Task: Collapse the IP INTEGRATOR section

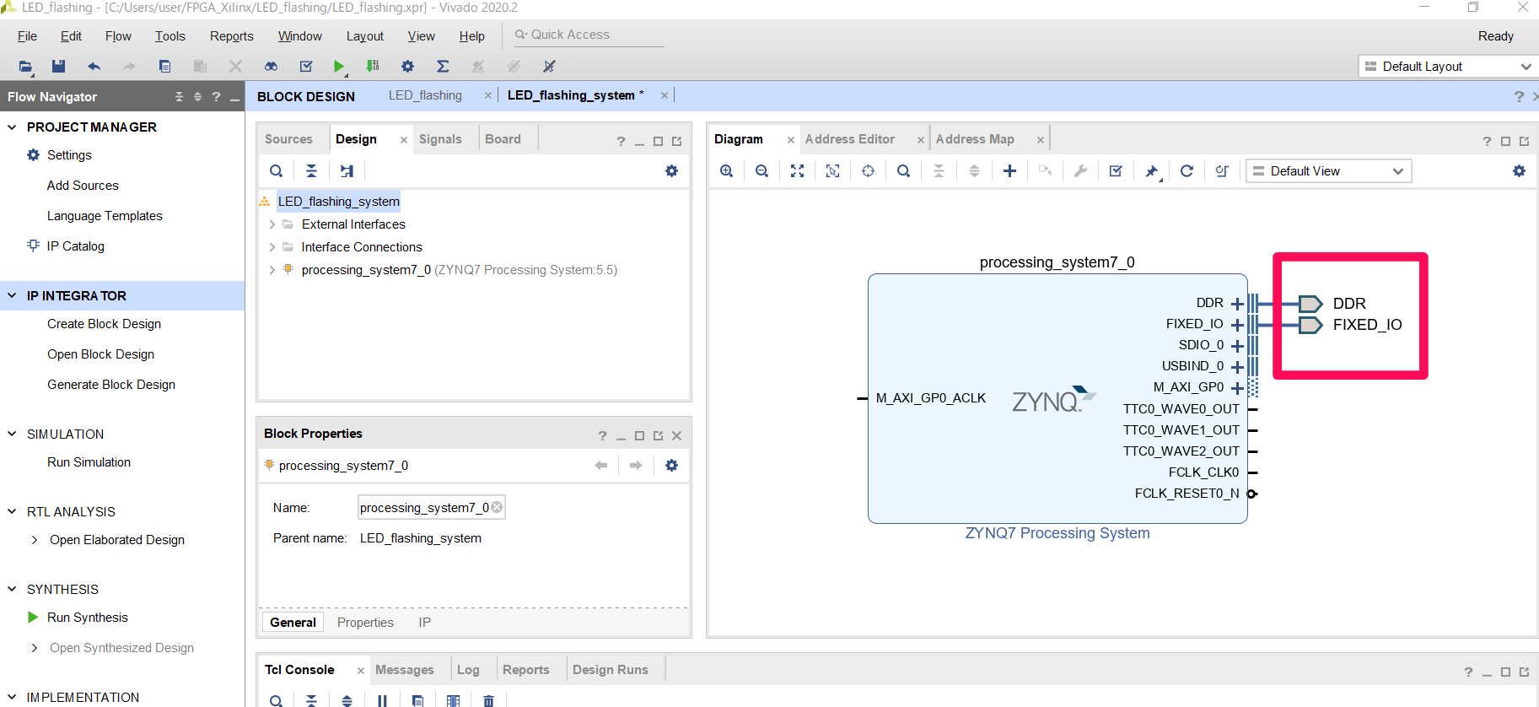Action: coord(12,295)
